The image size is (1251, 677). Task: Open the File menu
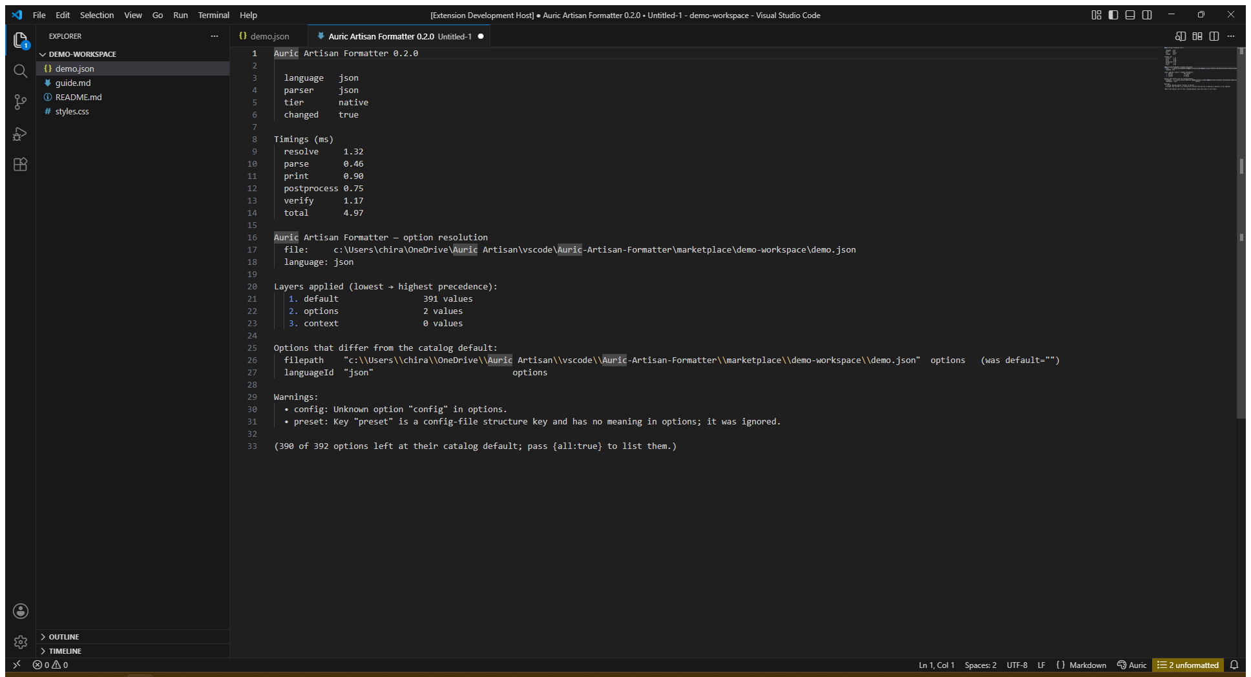39,15
